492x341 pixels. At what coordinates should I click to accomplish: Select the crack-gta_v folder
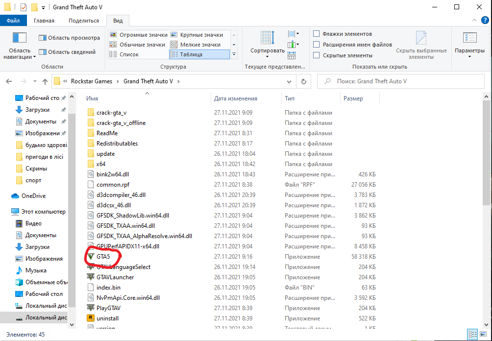[111, 113]
